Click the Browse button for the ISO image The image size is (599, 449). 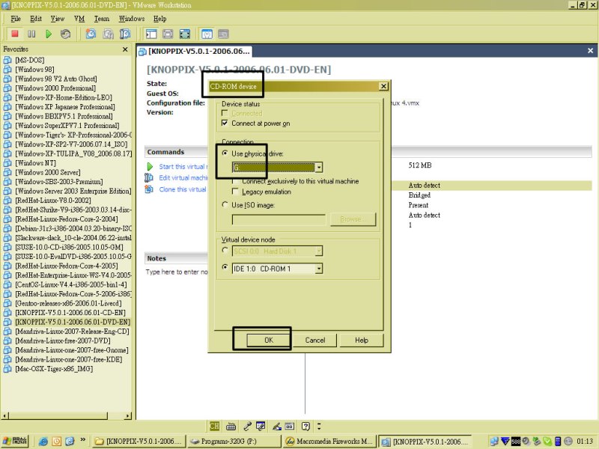353,219
